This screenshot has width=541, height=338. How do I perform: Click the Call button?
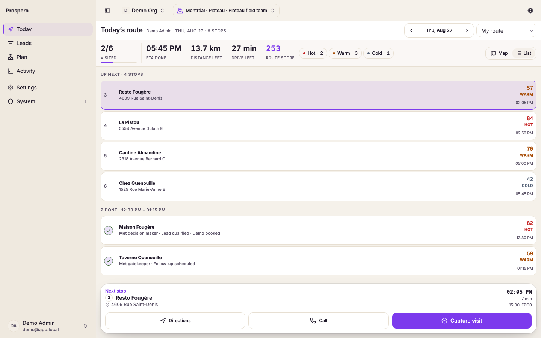pos(319,321)
